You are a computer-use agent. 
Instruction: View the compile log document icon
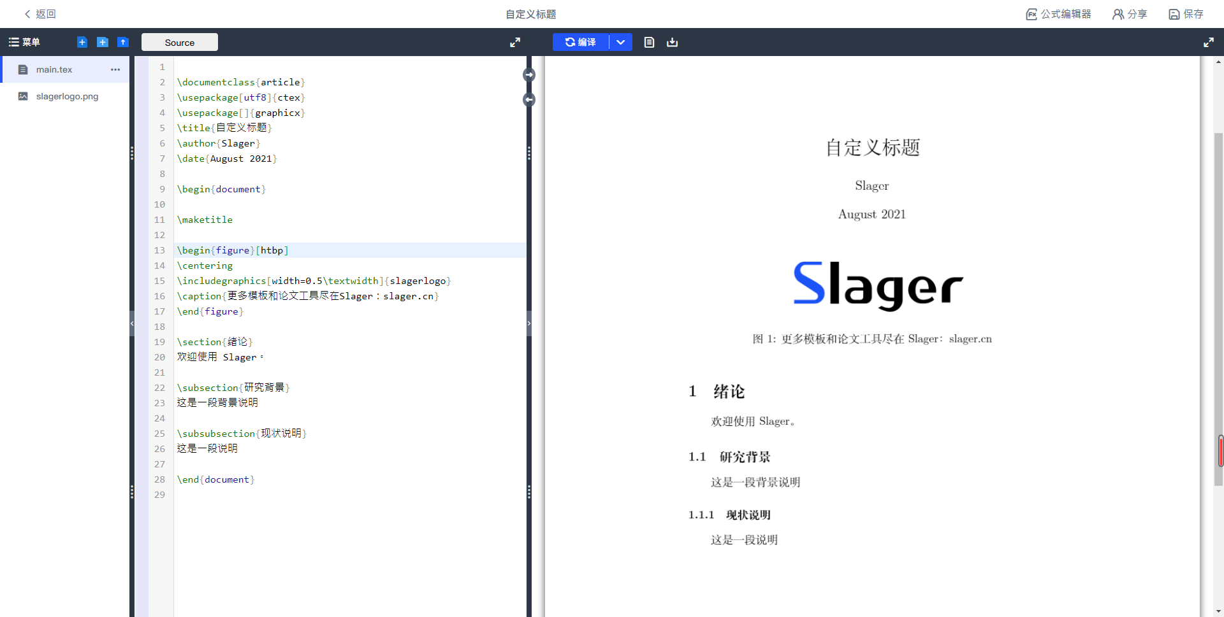[649, 42]
